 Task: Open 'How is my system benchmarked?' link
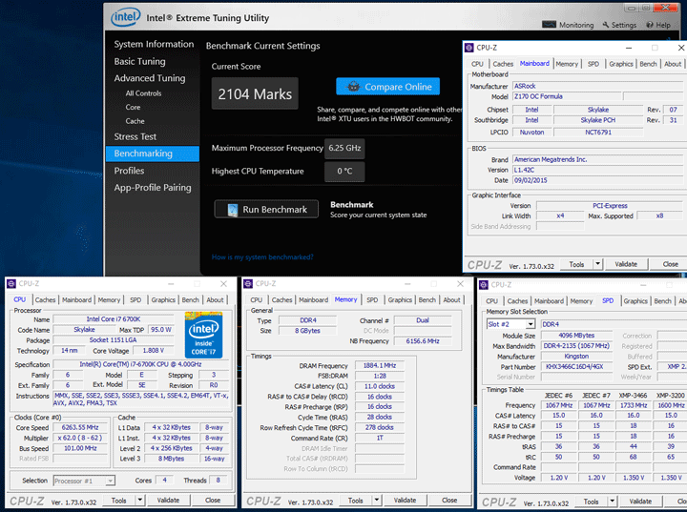(x=262, y=257)
